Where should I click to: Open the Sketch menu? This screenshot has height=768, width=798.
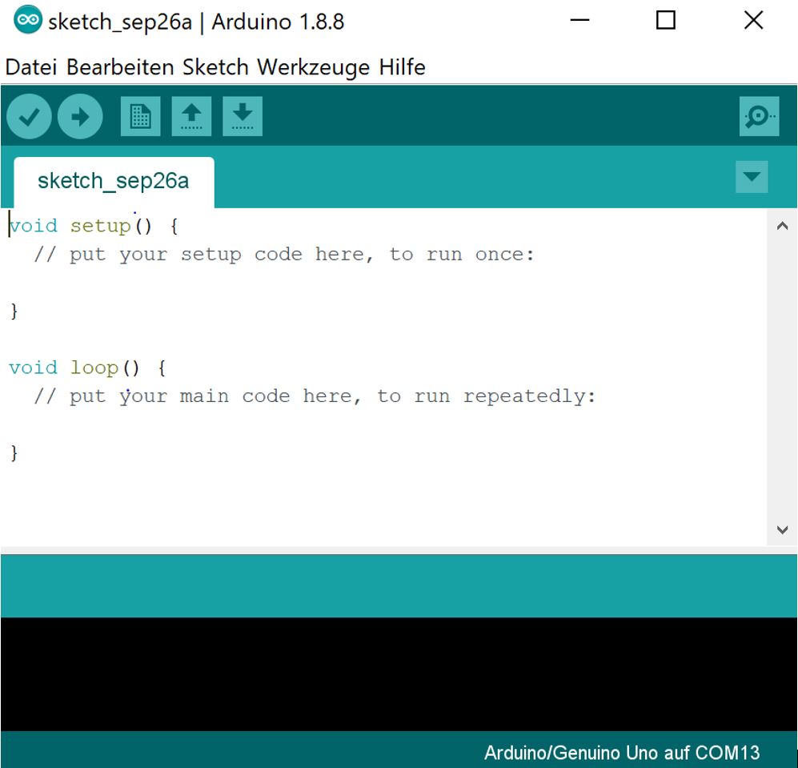click(215, 67)
